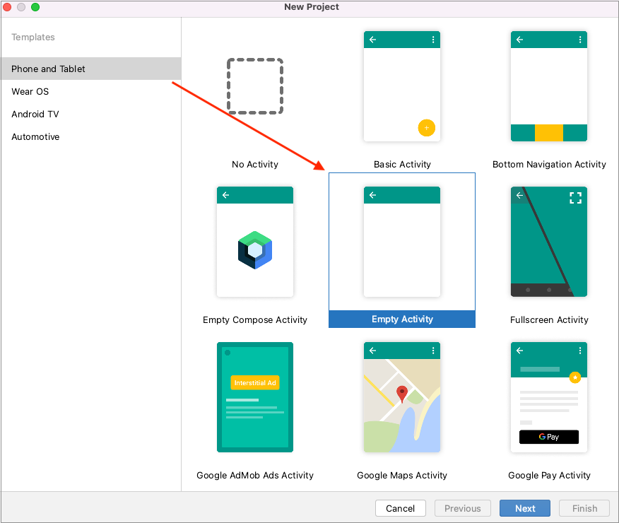Viewport: 619px width, 523px height.
Task: Select the Google Pay Activity template
Action: pos(549,397)
